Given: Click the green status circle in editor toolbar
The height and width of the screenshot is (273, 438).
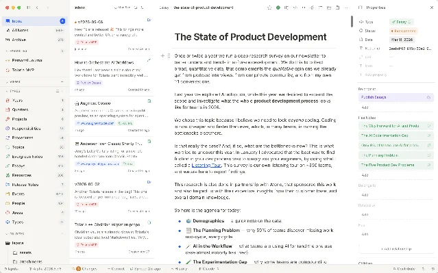Looking at the screenshot, I should pos(278,8).
